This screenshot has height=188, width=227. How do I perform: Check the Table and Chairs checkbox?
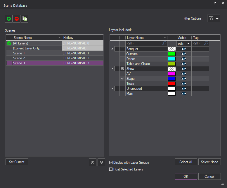[x=122, y=63]
